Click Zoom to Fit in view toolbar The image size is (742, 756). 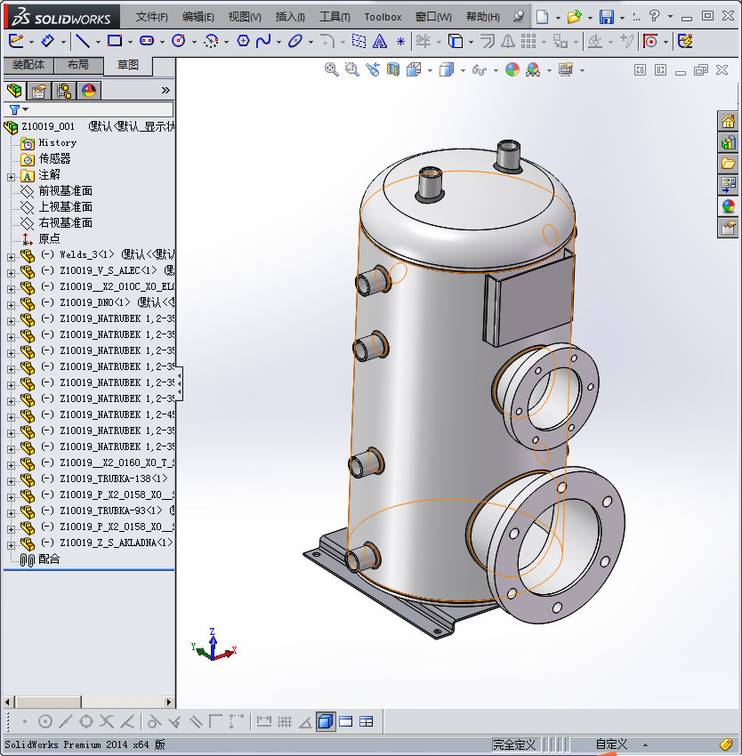[331, 70]
